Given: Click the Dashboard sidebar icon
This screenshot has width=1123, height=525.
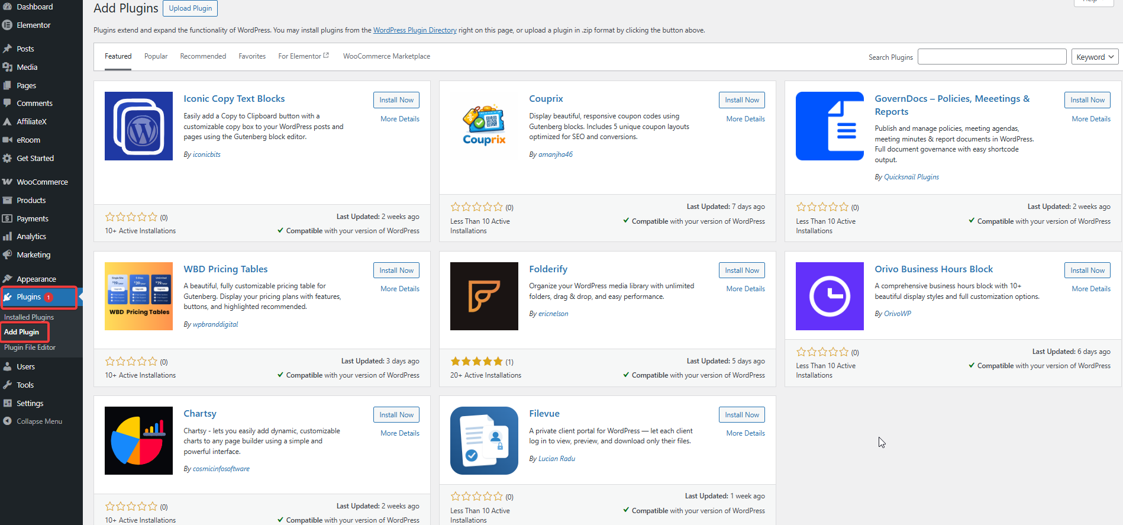Looking at the screenshot, I should [x=8, y=7].
